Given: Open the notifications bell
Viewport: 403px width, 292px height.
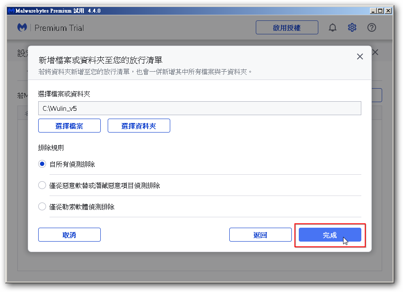Looking at the screenshot, I should click(x=333, y=28).
